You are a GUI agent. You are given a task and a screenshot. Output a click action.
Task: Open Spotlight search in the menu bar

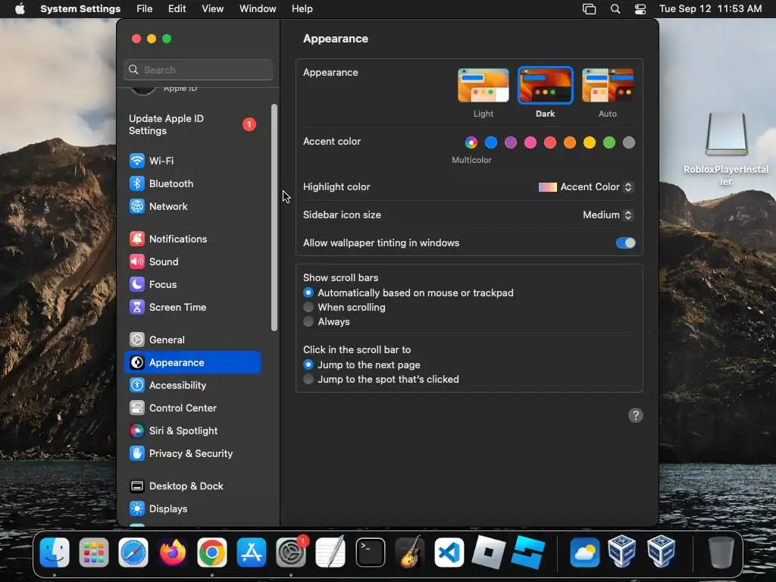pos(615,9)
